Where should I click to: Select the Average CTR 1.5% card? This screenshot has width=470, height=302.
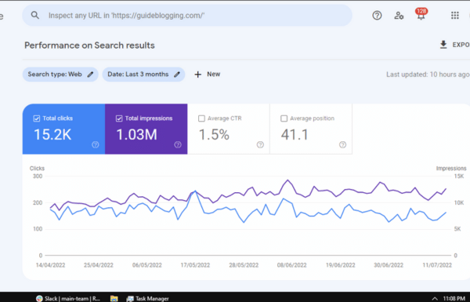point(229,129)
